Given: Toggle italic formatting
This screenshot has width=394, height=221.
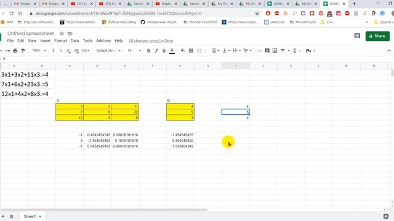Looking at the screenshot, I should coord(156,50).
